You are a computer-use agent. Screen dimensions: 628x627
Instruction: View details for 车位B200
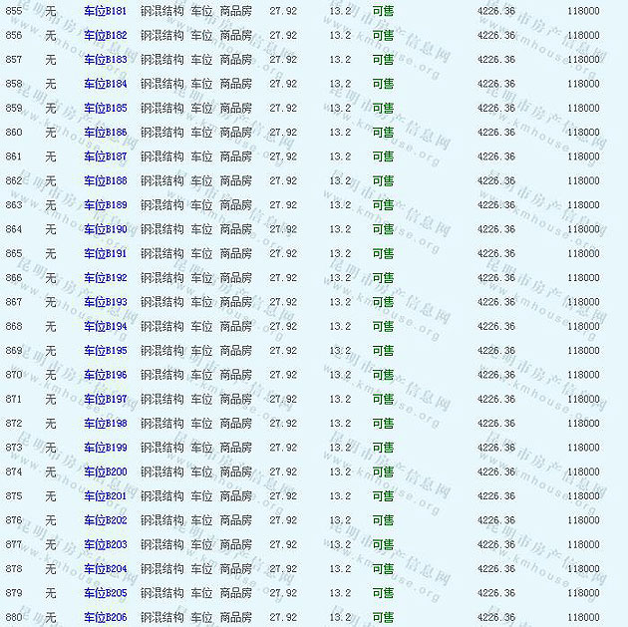pos(106,472)
